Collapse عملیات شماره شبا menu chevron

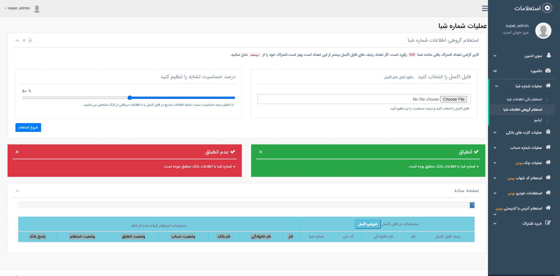tap(496, 86)
